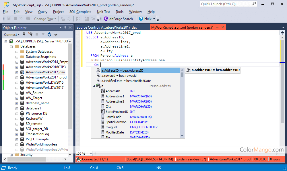The width and height of the screenshot is (287, 171).
Task: Open the 100 % zoom dropdown
Action: (x=91, y=154)
